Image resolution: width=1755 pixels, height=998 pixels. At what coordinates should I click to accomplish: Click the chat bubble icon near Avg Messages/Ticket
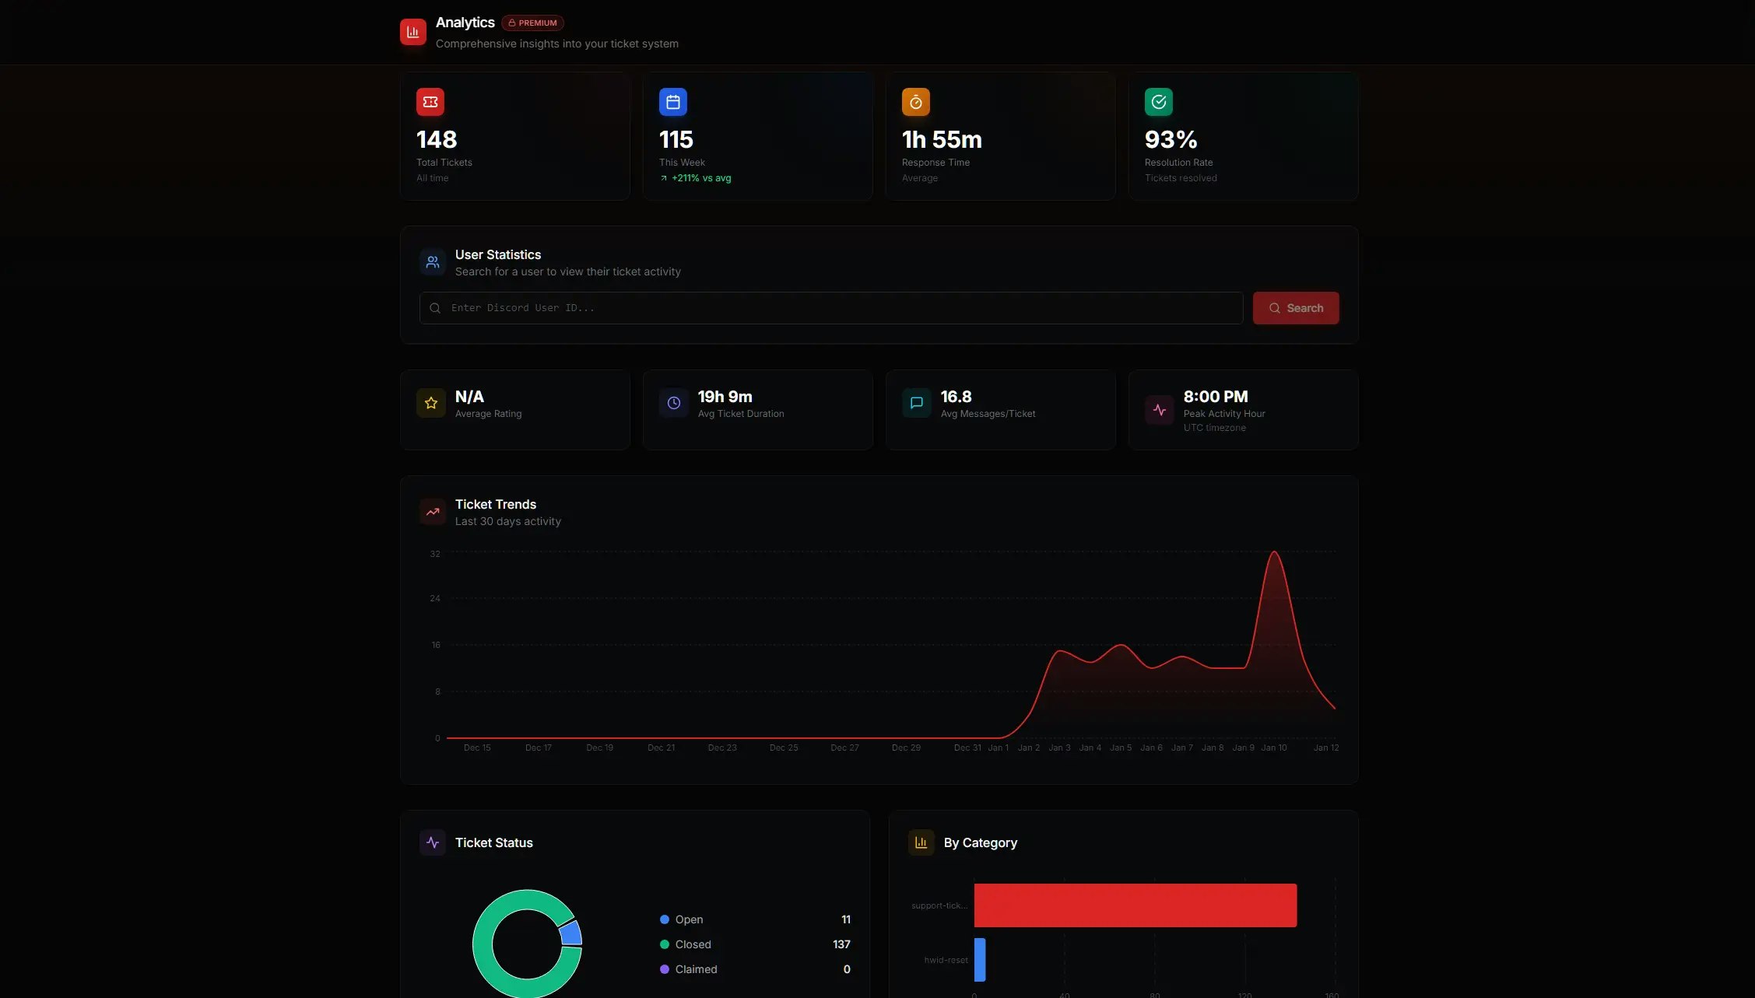(x=916, y=403)
